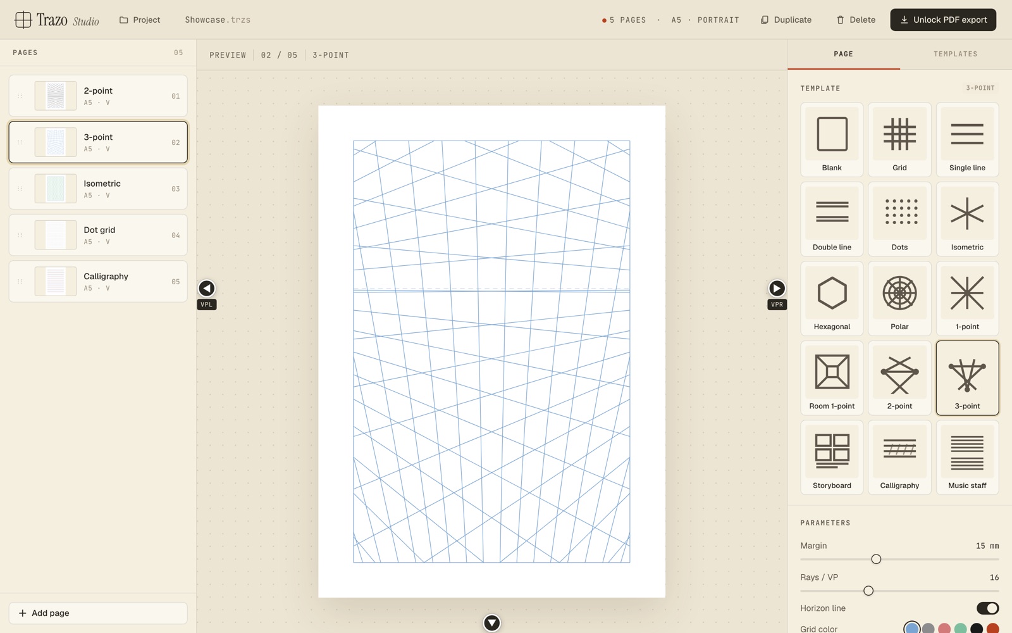Pick the red-orange grid color swatch
The width and height of the screenshot is (1012, 633).
[993, 629]
